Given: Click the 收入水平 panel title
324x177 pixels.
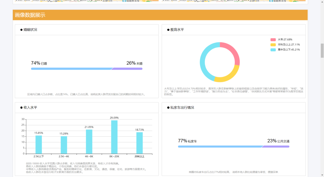Looking at the screenshot, I should click(30, 108).
